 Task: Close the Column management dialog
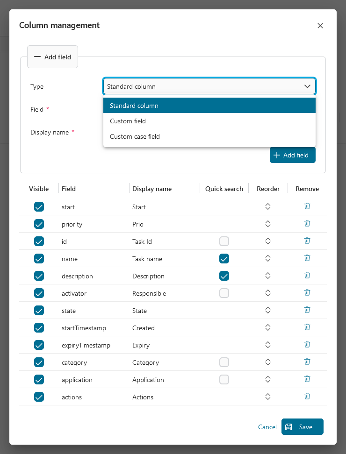click(x=320, y=26)
